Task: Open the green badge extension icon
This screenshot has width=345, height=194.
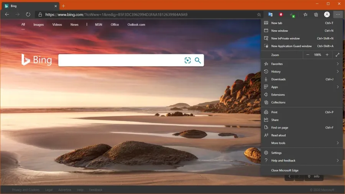Action: [x=292, y=15]
